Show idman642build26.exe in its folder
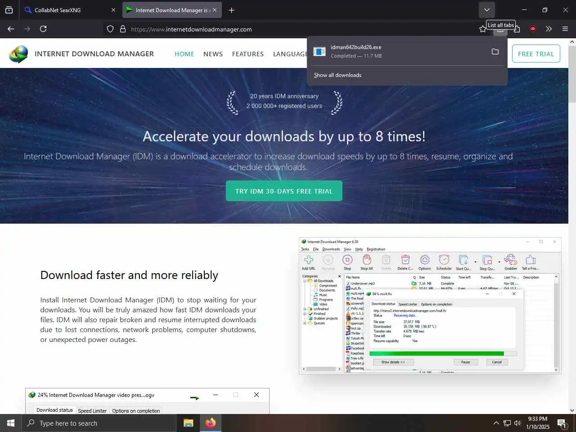Image resolution: width=576 pixels, height=432 pixels. (495, 52)
